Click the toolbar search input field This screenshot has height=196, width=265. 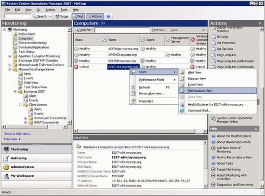(x=17, y=16)
